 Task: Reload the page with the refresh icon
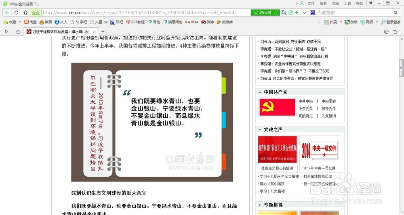17,13
